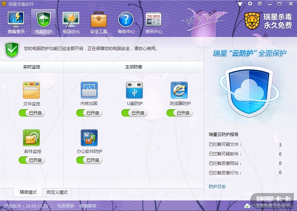Switch to the 精简模式 tab
Image resolution: width=297 pixels, height=211 pixels.
28,192
